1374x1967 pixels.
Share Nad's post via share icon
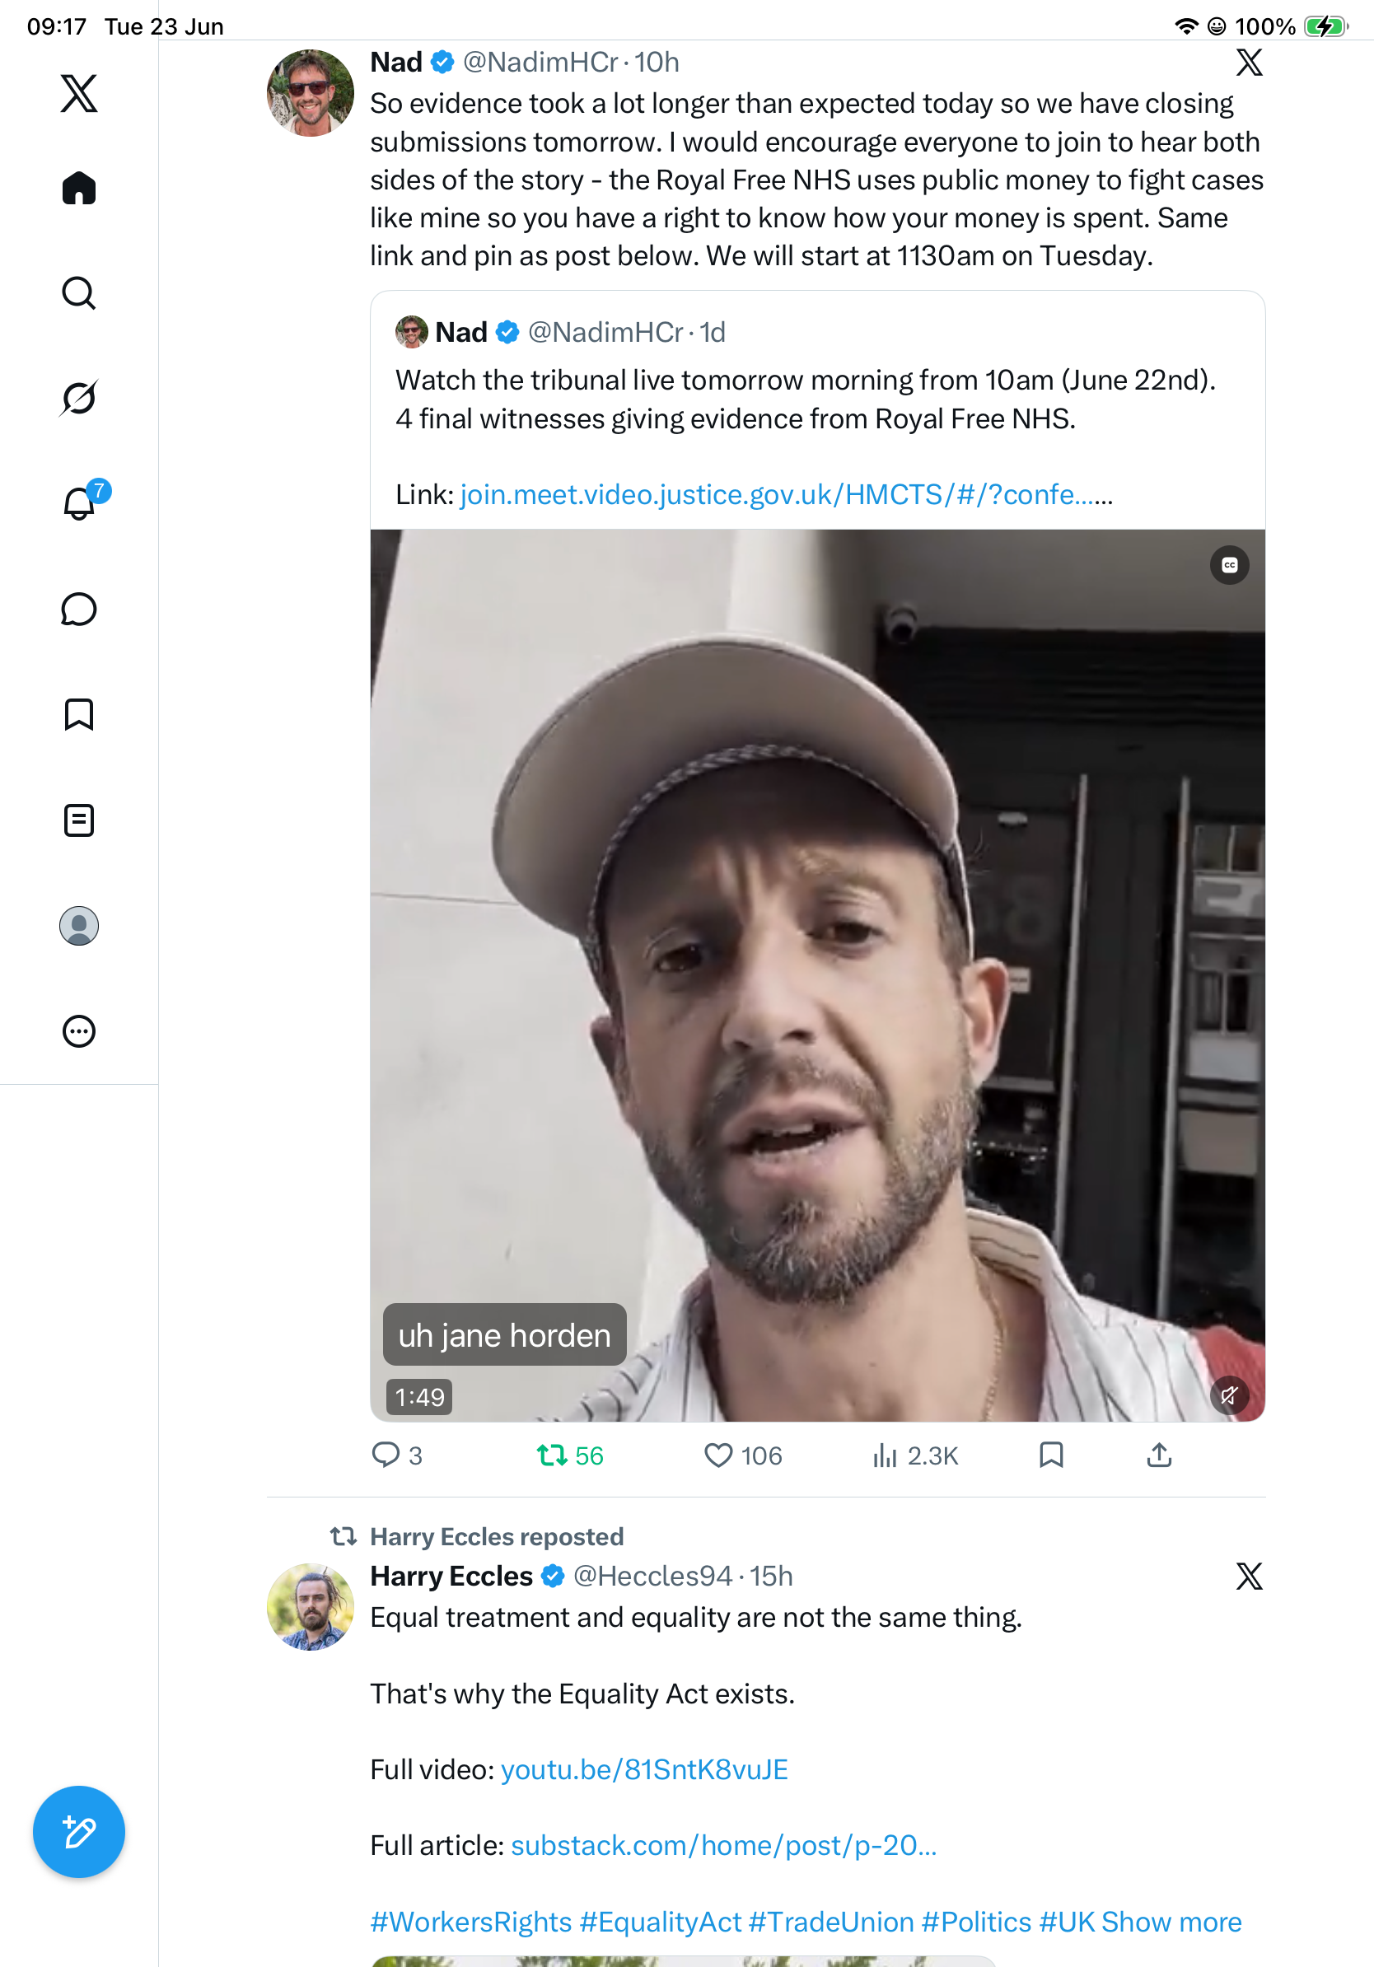coord(1159,1455)
